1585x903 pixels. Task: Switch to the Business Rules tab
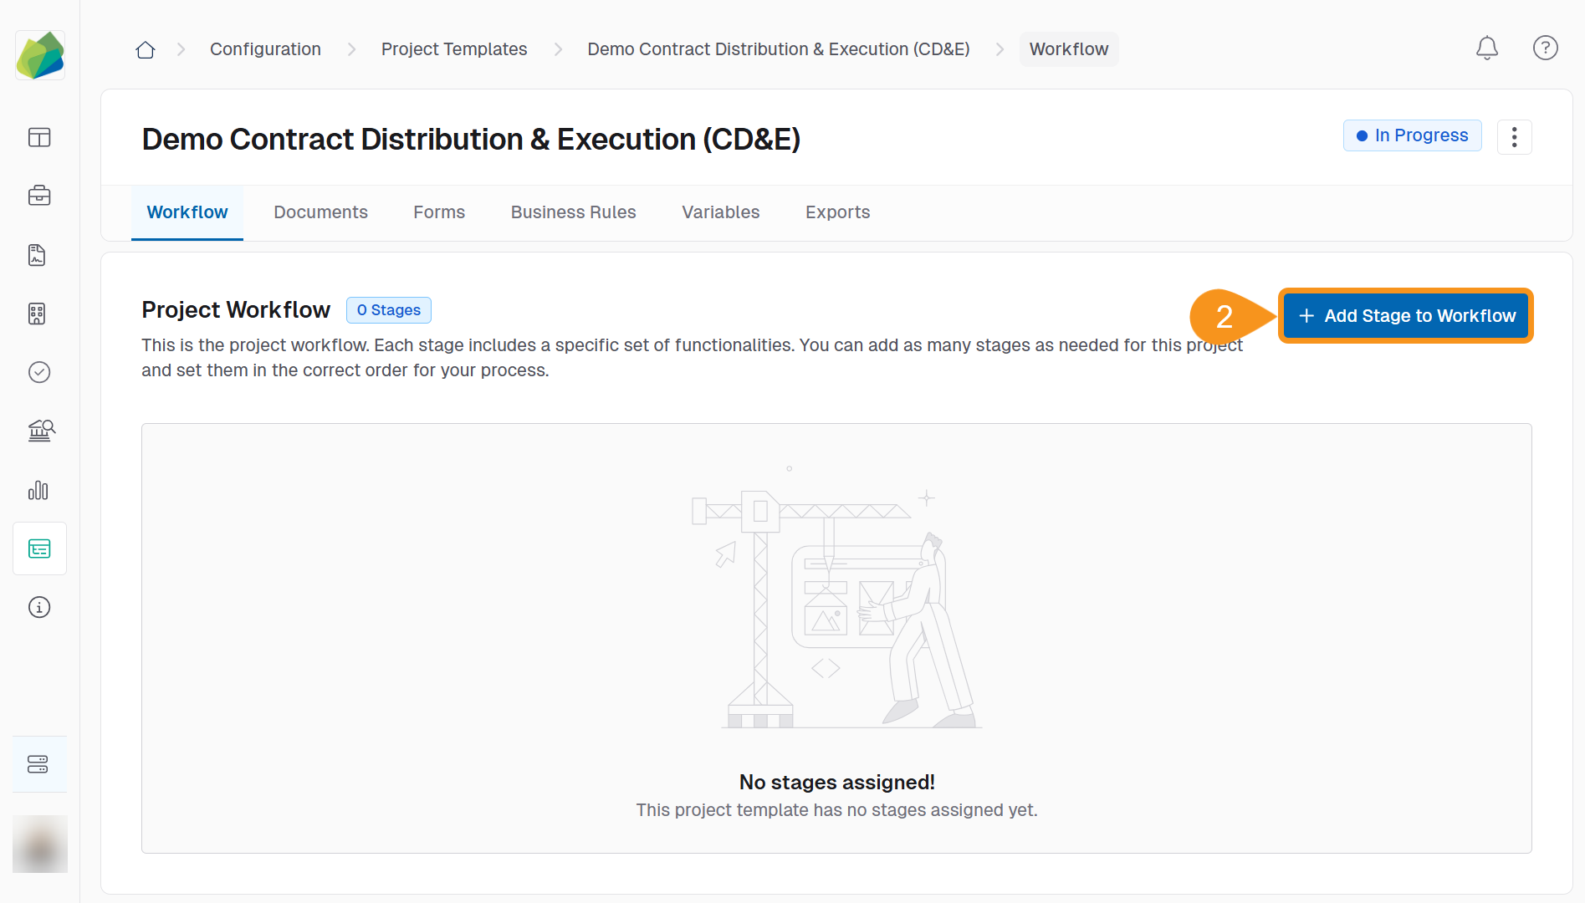pos(573,212)
